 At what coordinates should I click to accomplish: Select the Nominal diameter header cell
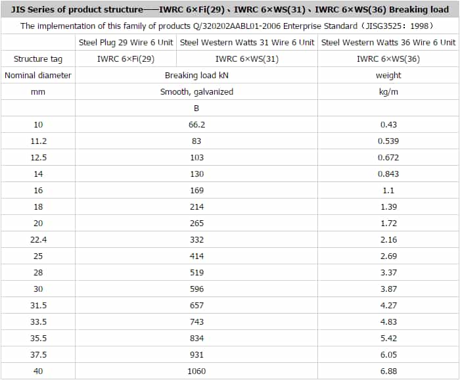(x=38, y=75)
